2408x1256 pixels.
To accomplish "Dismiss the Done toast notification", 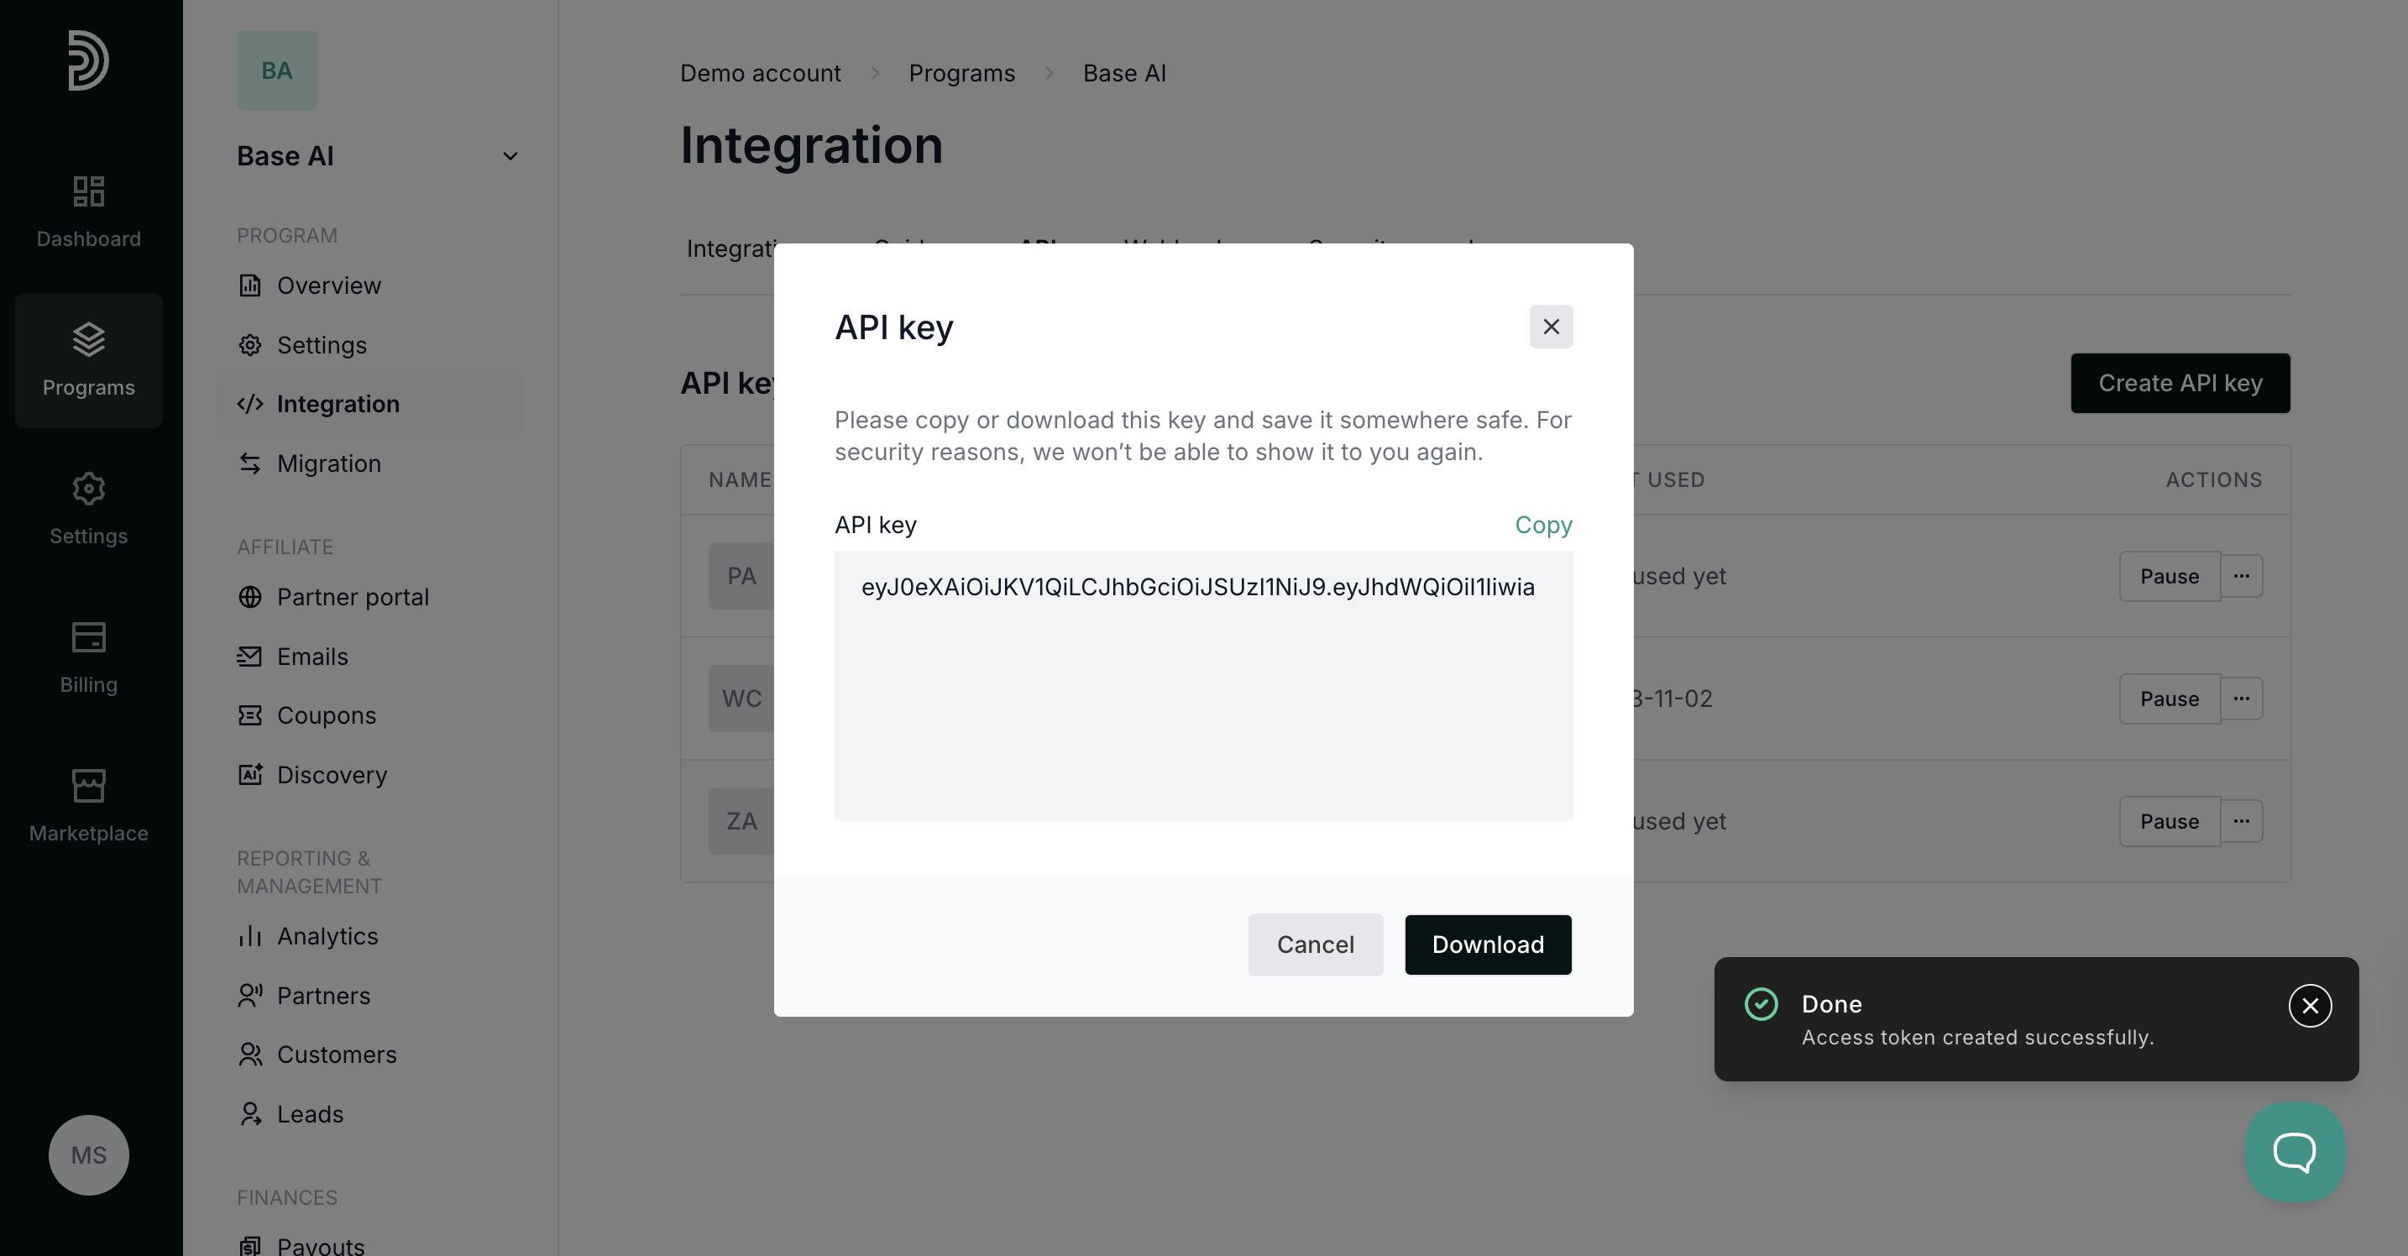I will click(x=2309, y=1006).
